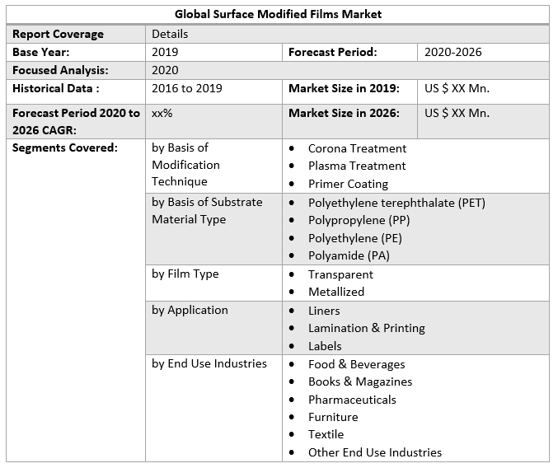Select Polyethylene terephthalate (PET) entry

[396, 203]
